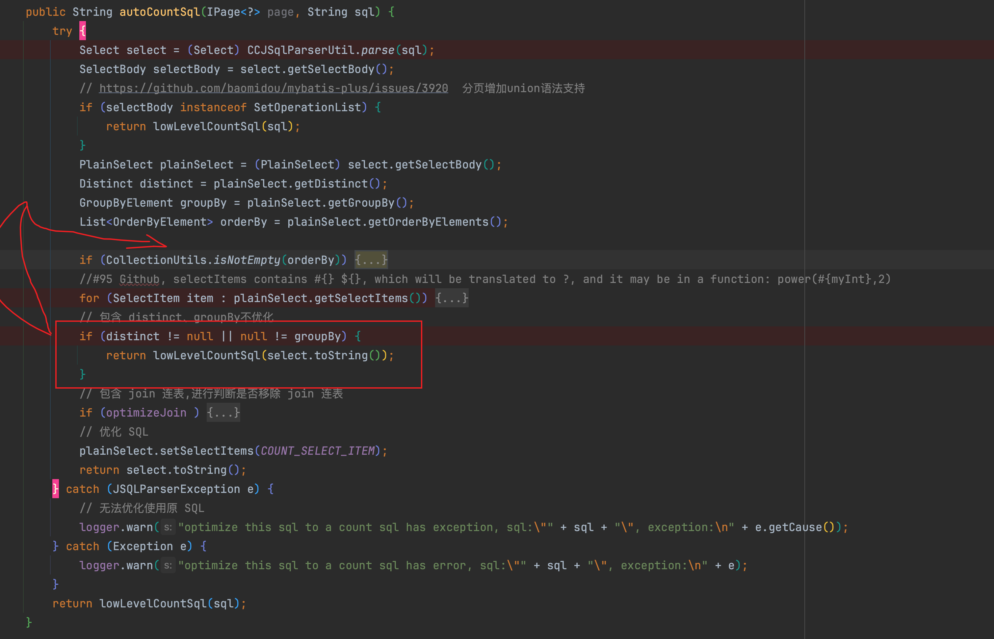Click the COUNT_SELECT_ITEM constant
Screen dimensions: 994x639
[318, 451]
